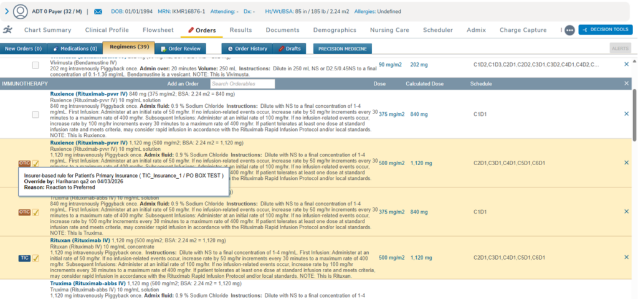
Task: Click the patient profile avatar icon
Action: tap(21, 11)
